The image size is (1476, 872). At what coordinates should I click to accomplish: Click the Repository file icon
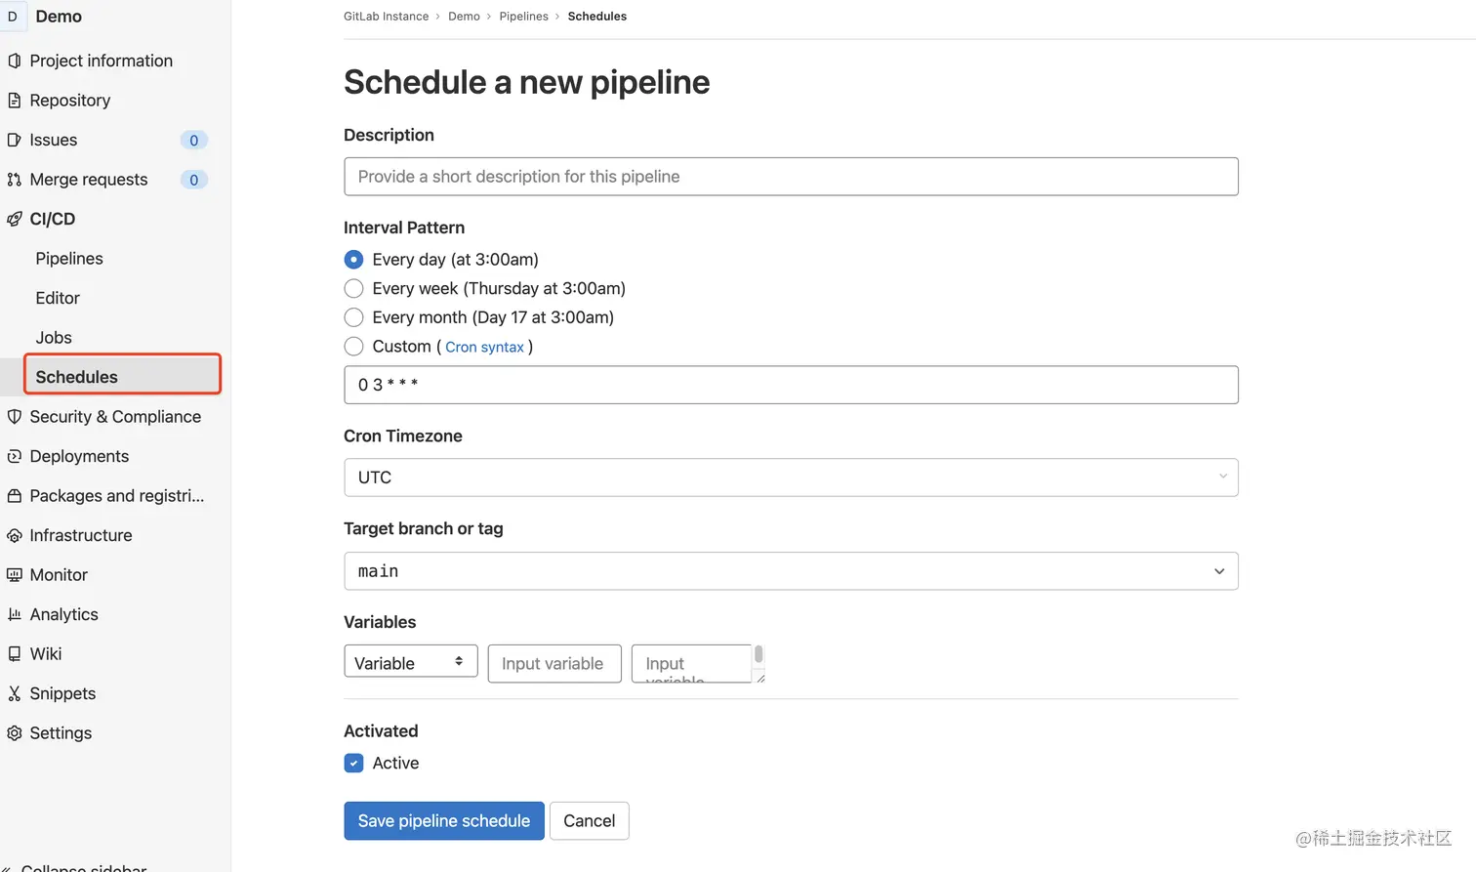(14, 101)
